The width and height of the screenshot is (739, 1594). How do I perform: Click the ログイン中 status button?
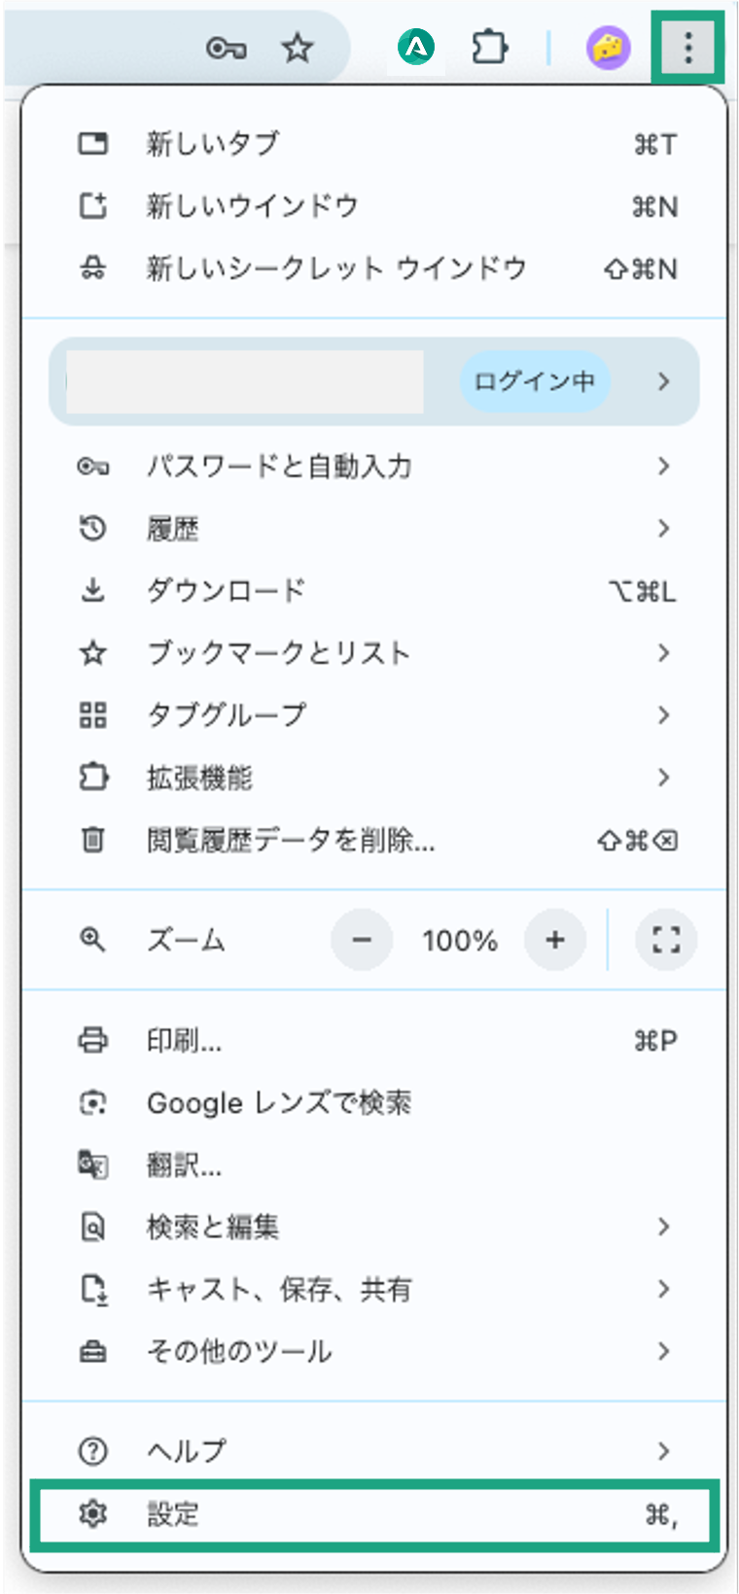click(x=535, y=381)
